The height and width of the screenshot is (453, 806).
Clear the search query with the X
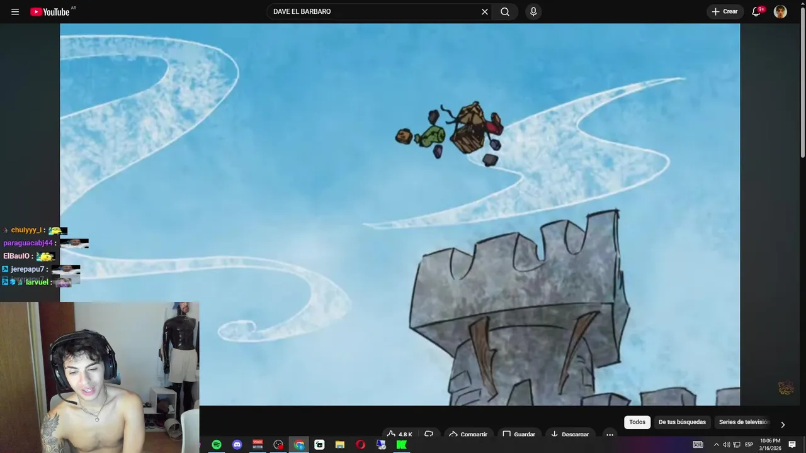point(485,12)
